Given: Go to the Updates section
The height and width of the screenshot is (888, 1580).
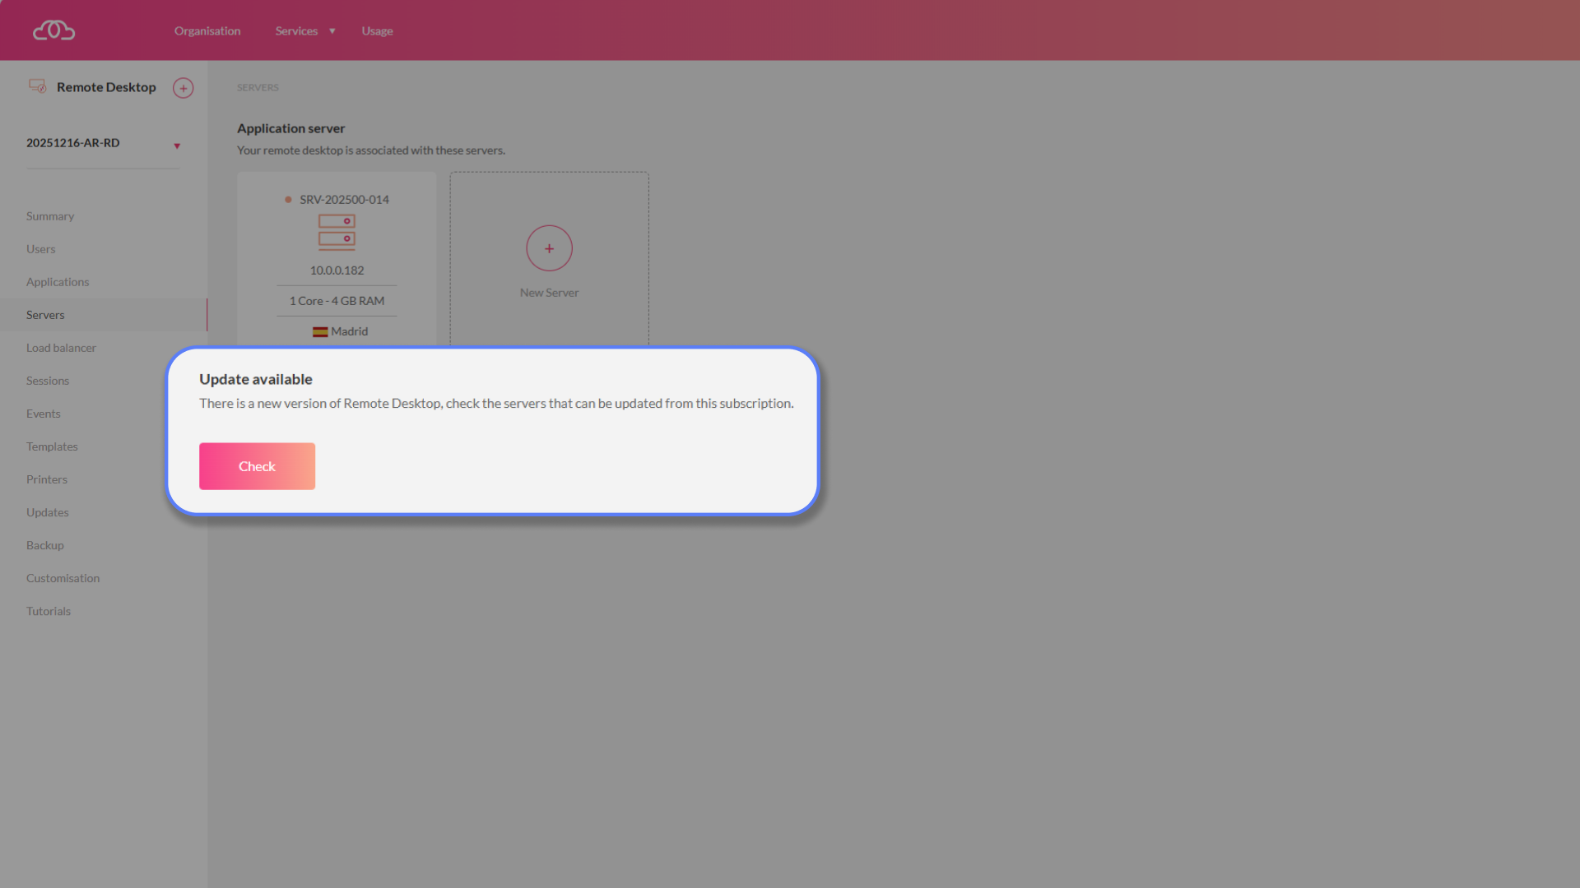Looking at the screenshot, I should point(48,512).
